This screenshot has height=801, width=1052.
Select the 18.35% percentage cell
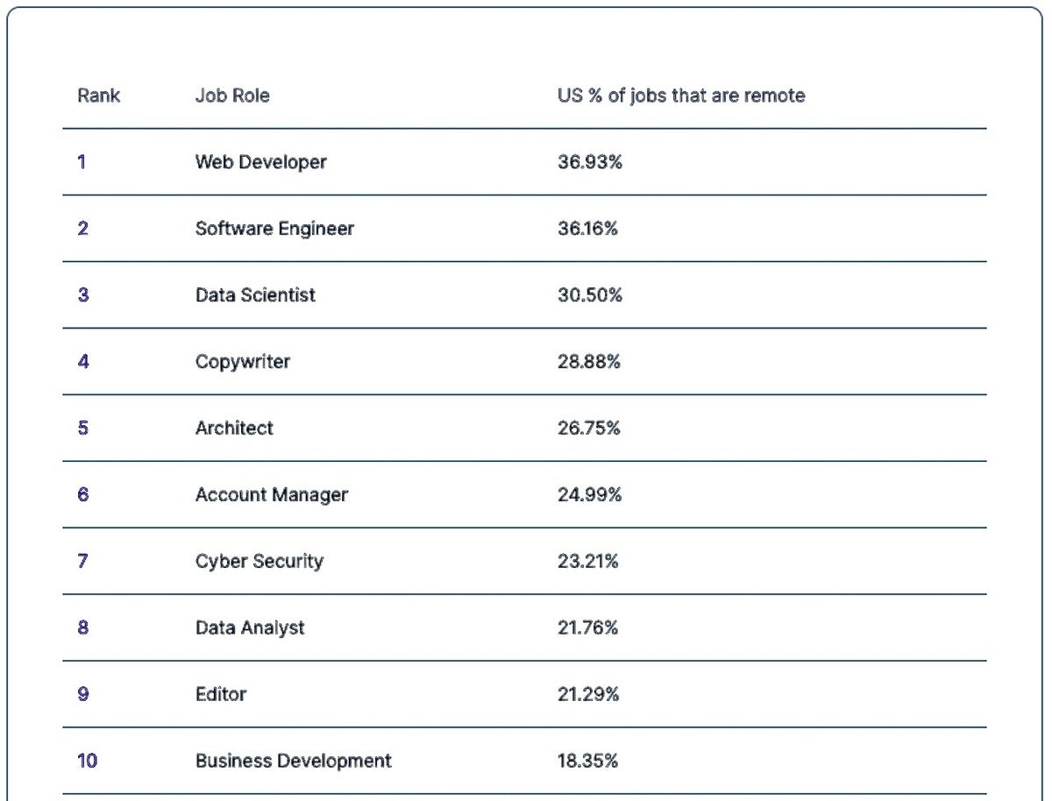point(587,762)
